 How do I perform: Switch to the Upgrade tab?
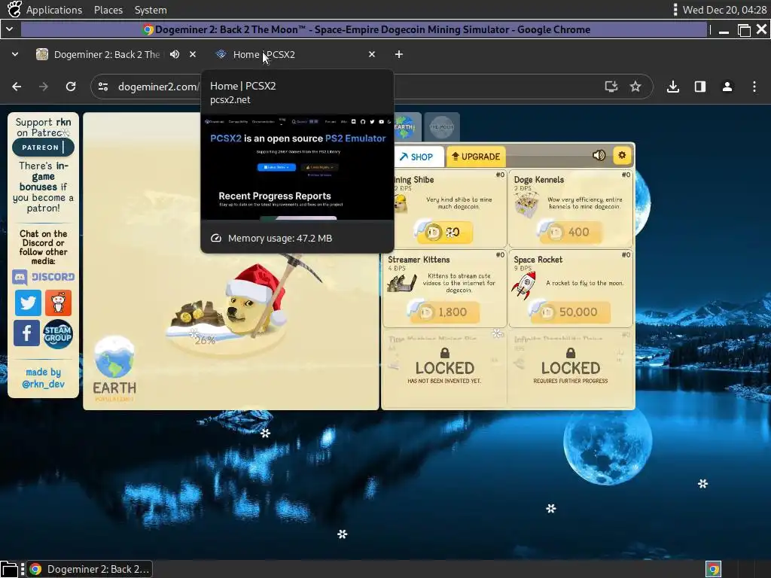point(476,157)
